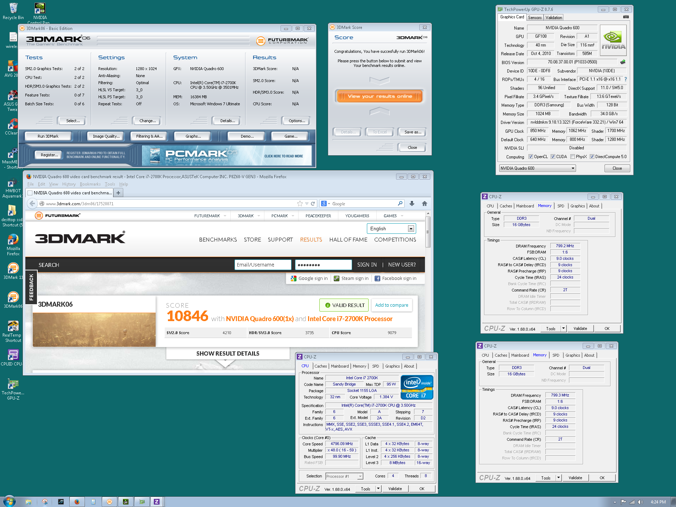Screen dimensions: 676x507
Task: Click Run 3DMark button
Action: tap(48, 136)
